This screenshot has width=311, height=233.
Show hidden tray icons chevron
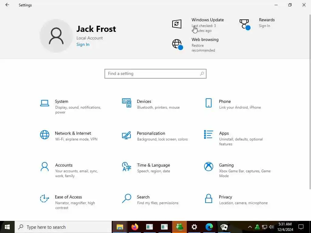pyautogui.click(x=250, y=227)
